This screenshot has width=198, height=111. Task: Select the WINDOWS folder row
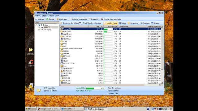(x=111, y=31)
